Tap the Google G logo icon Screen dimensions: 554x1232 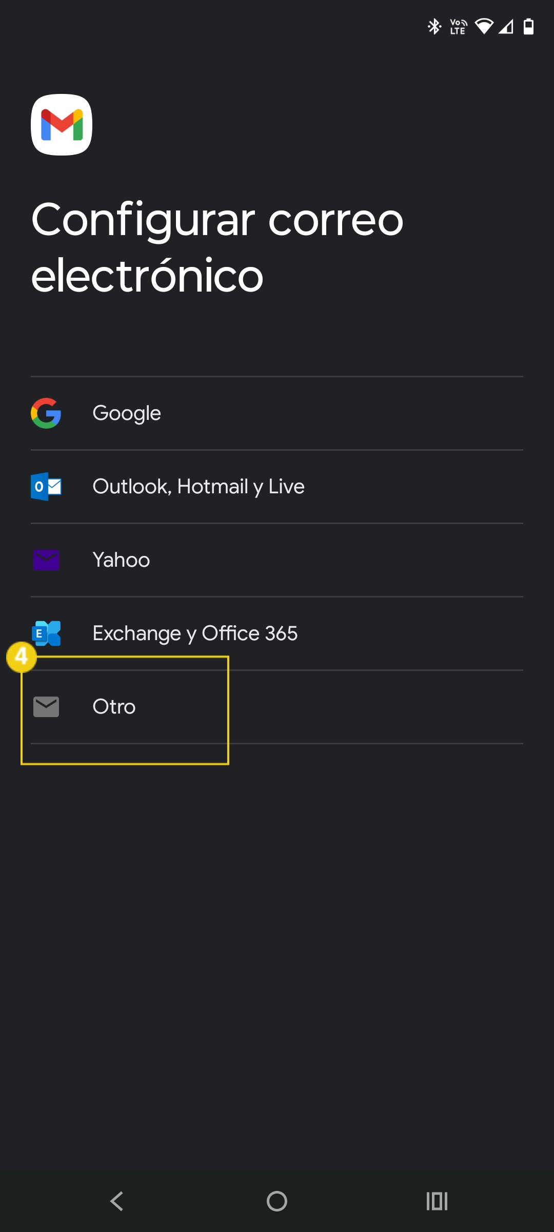(46, 413)
